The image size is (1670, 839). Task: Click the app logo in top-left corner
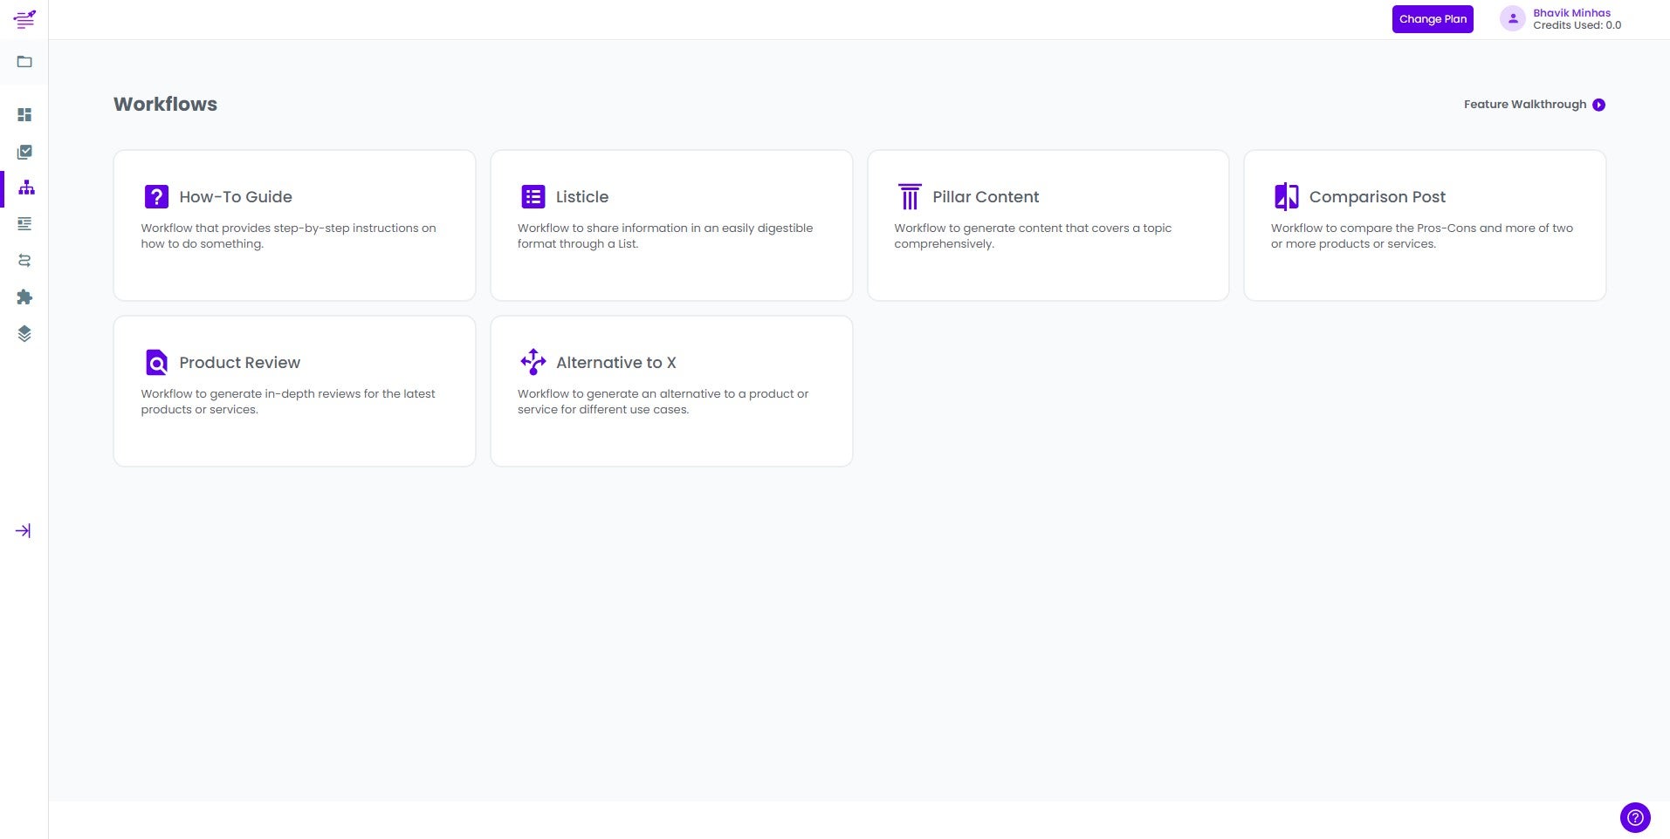pyautogui.click(x=24, y=18)
